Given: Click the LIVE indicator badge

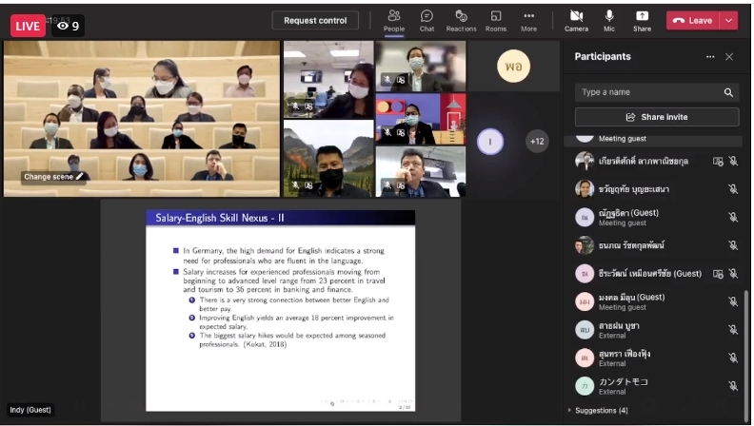Looking at the screenshot, I should point(28,26).
